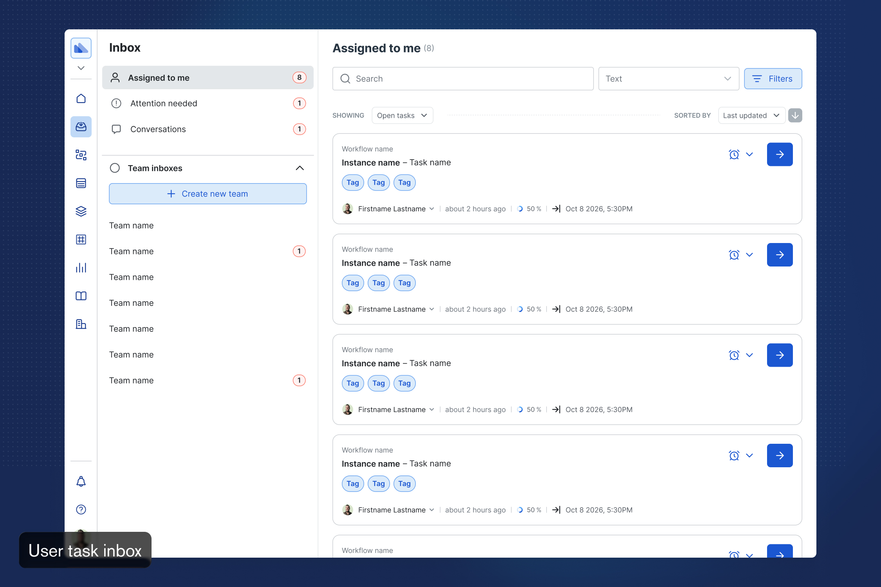
Task: Expand chevron beside alarm on fourth task card
Action: [749, 456]
